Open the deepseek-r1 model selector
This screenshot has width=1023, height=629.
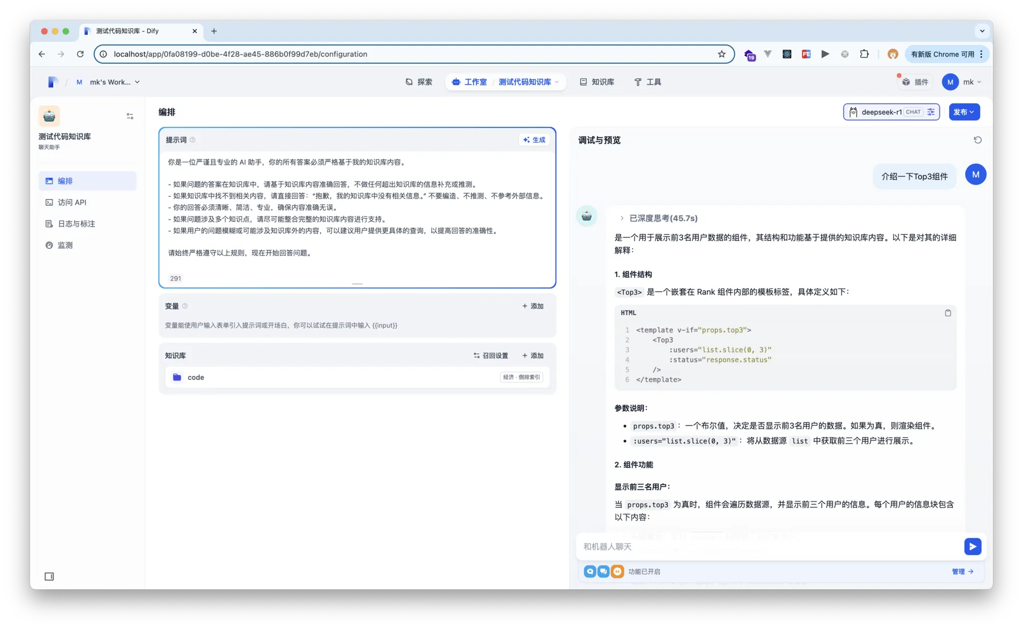891,112
